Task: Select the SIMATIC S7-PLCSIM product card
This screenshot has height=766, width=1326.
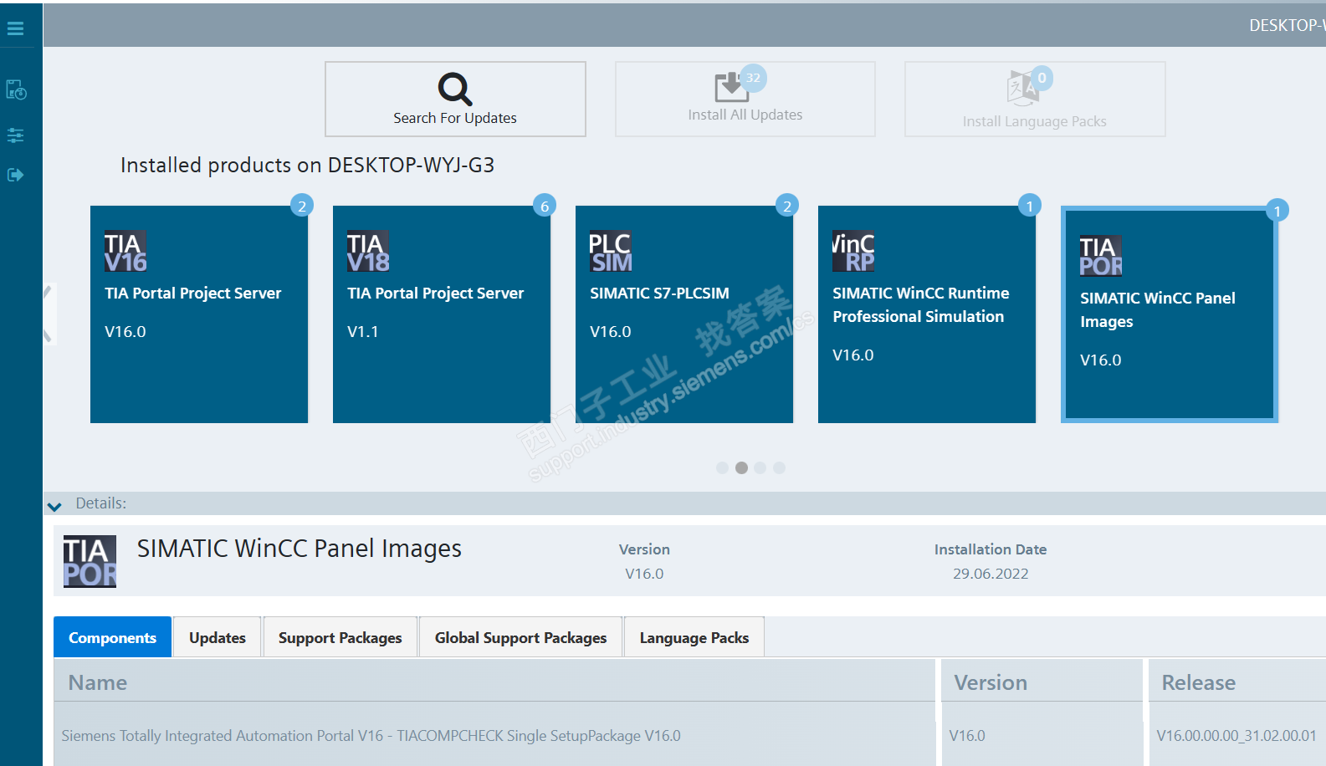Action: point(684,314)
